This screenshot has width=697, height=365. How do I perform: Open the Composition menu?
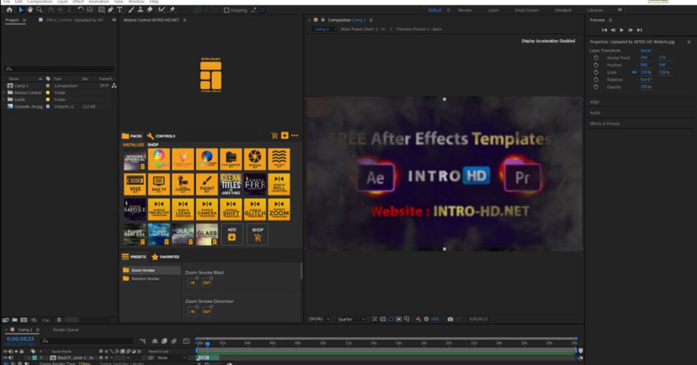[39, 2]
